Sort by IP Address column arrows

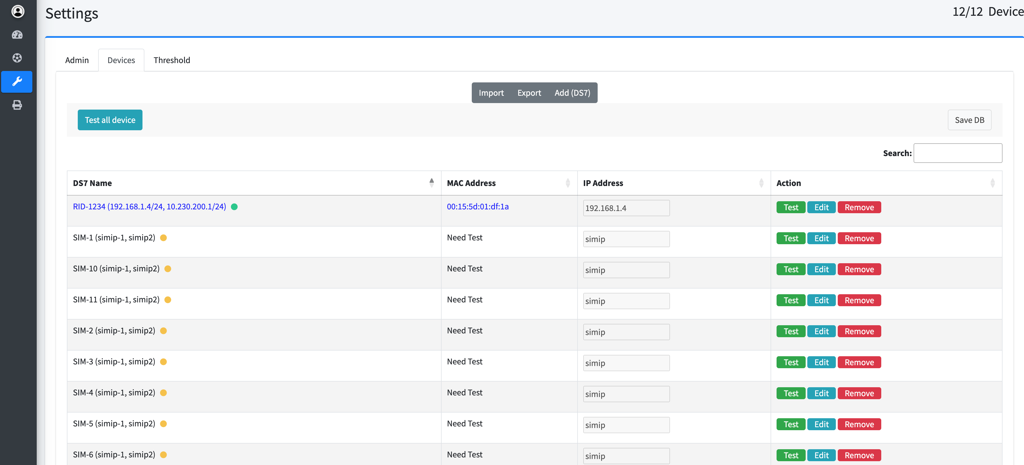[x=761, y=183]
